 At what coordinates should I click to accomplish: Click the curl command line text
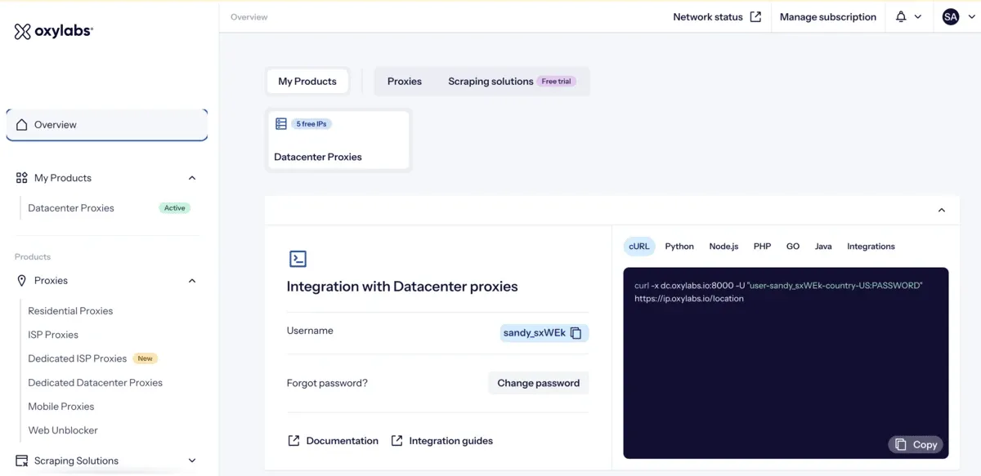(x=778, y=286)
